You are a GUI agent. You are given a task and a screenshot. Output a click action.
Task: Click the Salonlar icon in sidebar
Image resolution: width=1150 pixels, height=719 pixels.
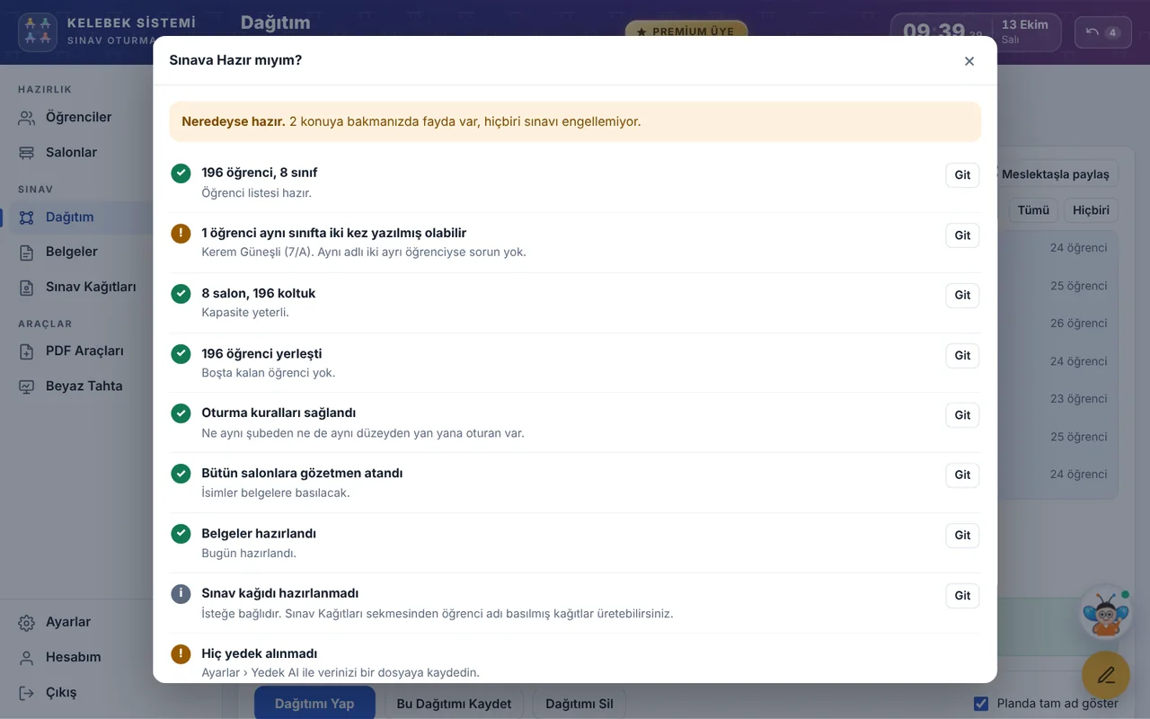[27, 153]
